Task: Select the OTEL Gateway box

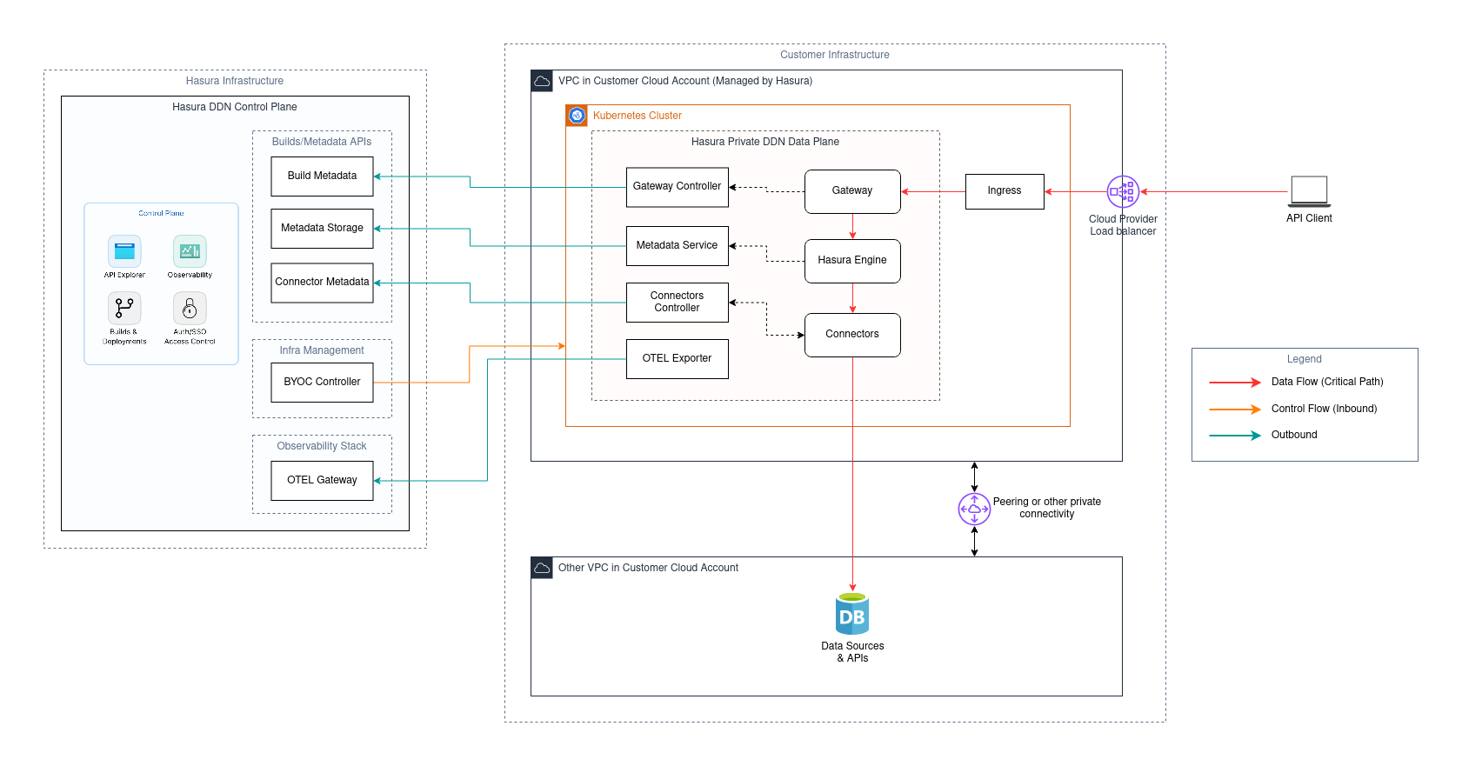Action: pyautogui.click(x=322, y=481)
